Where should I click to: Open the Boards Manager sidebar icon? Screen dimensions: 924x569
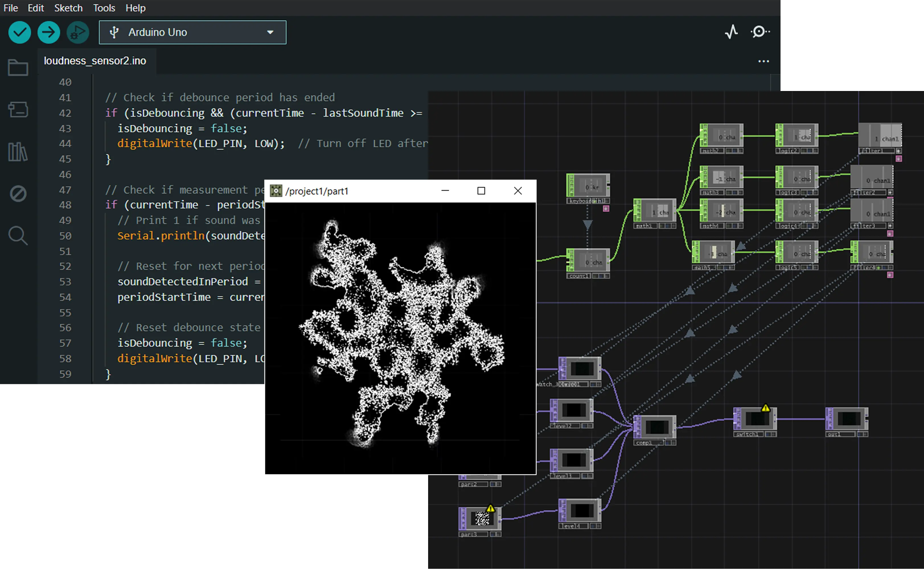[18, 110]
